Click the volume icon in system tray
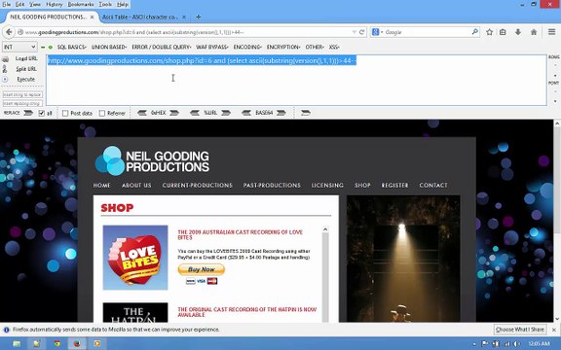 (x=516, y=344)
